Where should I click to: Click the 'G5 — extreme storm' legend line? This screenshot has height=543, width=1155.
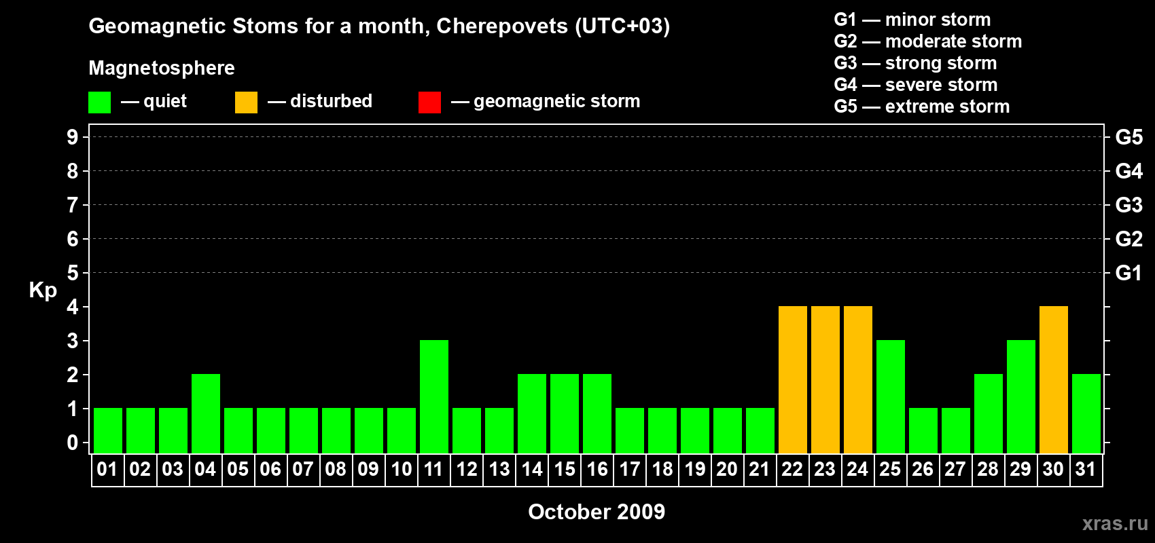(x=922, y=107)
